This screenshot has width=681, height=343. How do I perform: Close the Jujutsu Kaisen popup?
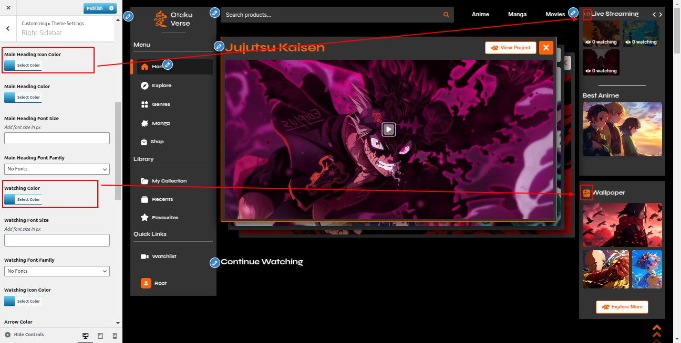pos(546,48)
